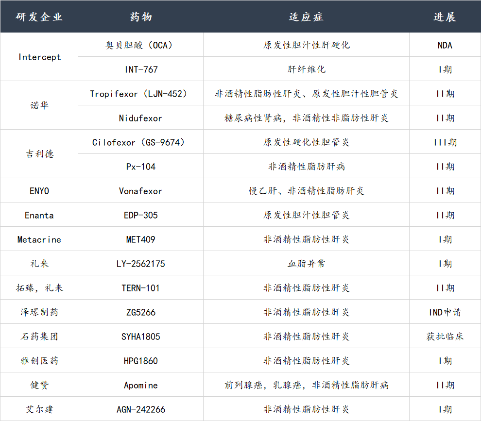
Task: Click the Vonafexor drug cell
Action: click(x=140, y=190)
